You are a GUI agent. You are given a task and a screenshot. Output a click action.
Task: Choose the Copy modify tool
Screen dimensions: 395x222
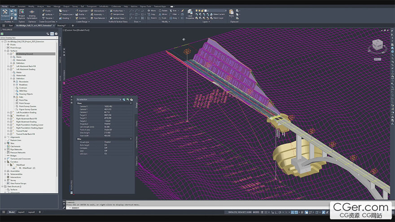tap(152, 14)
